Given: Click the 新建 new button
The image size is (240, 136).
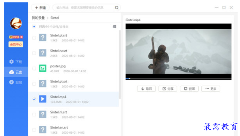Looking at the screenshot, I should [40, 8].
